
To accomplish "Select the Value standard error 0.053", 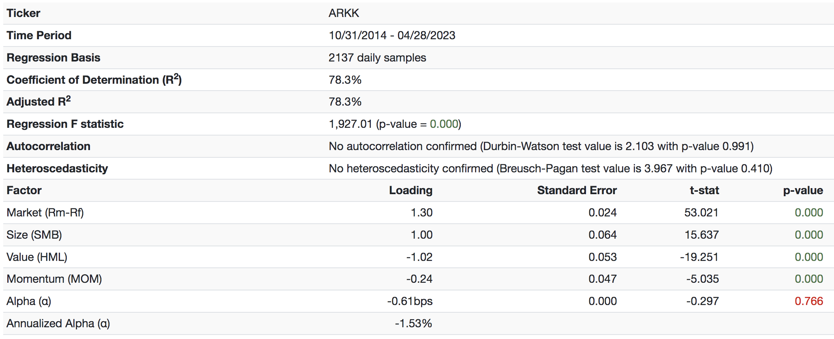I will coord(603,257).
